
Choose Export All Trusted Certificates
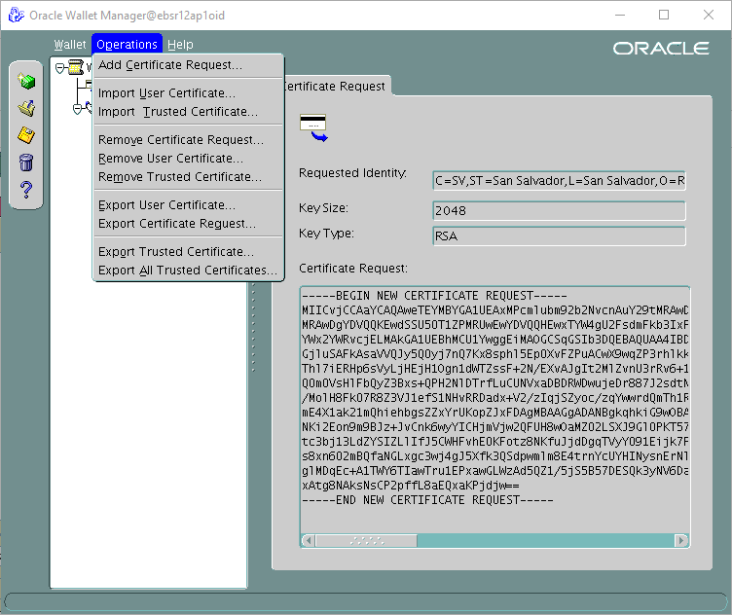189,271
